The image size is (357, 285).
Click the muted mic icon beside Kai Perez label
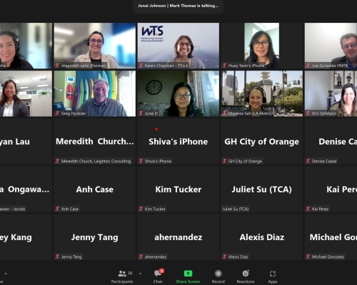[x=308, y=209]
